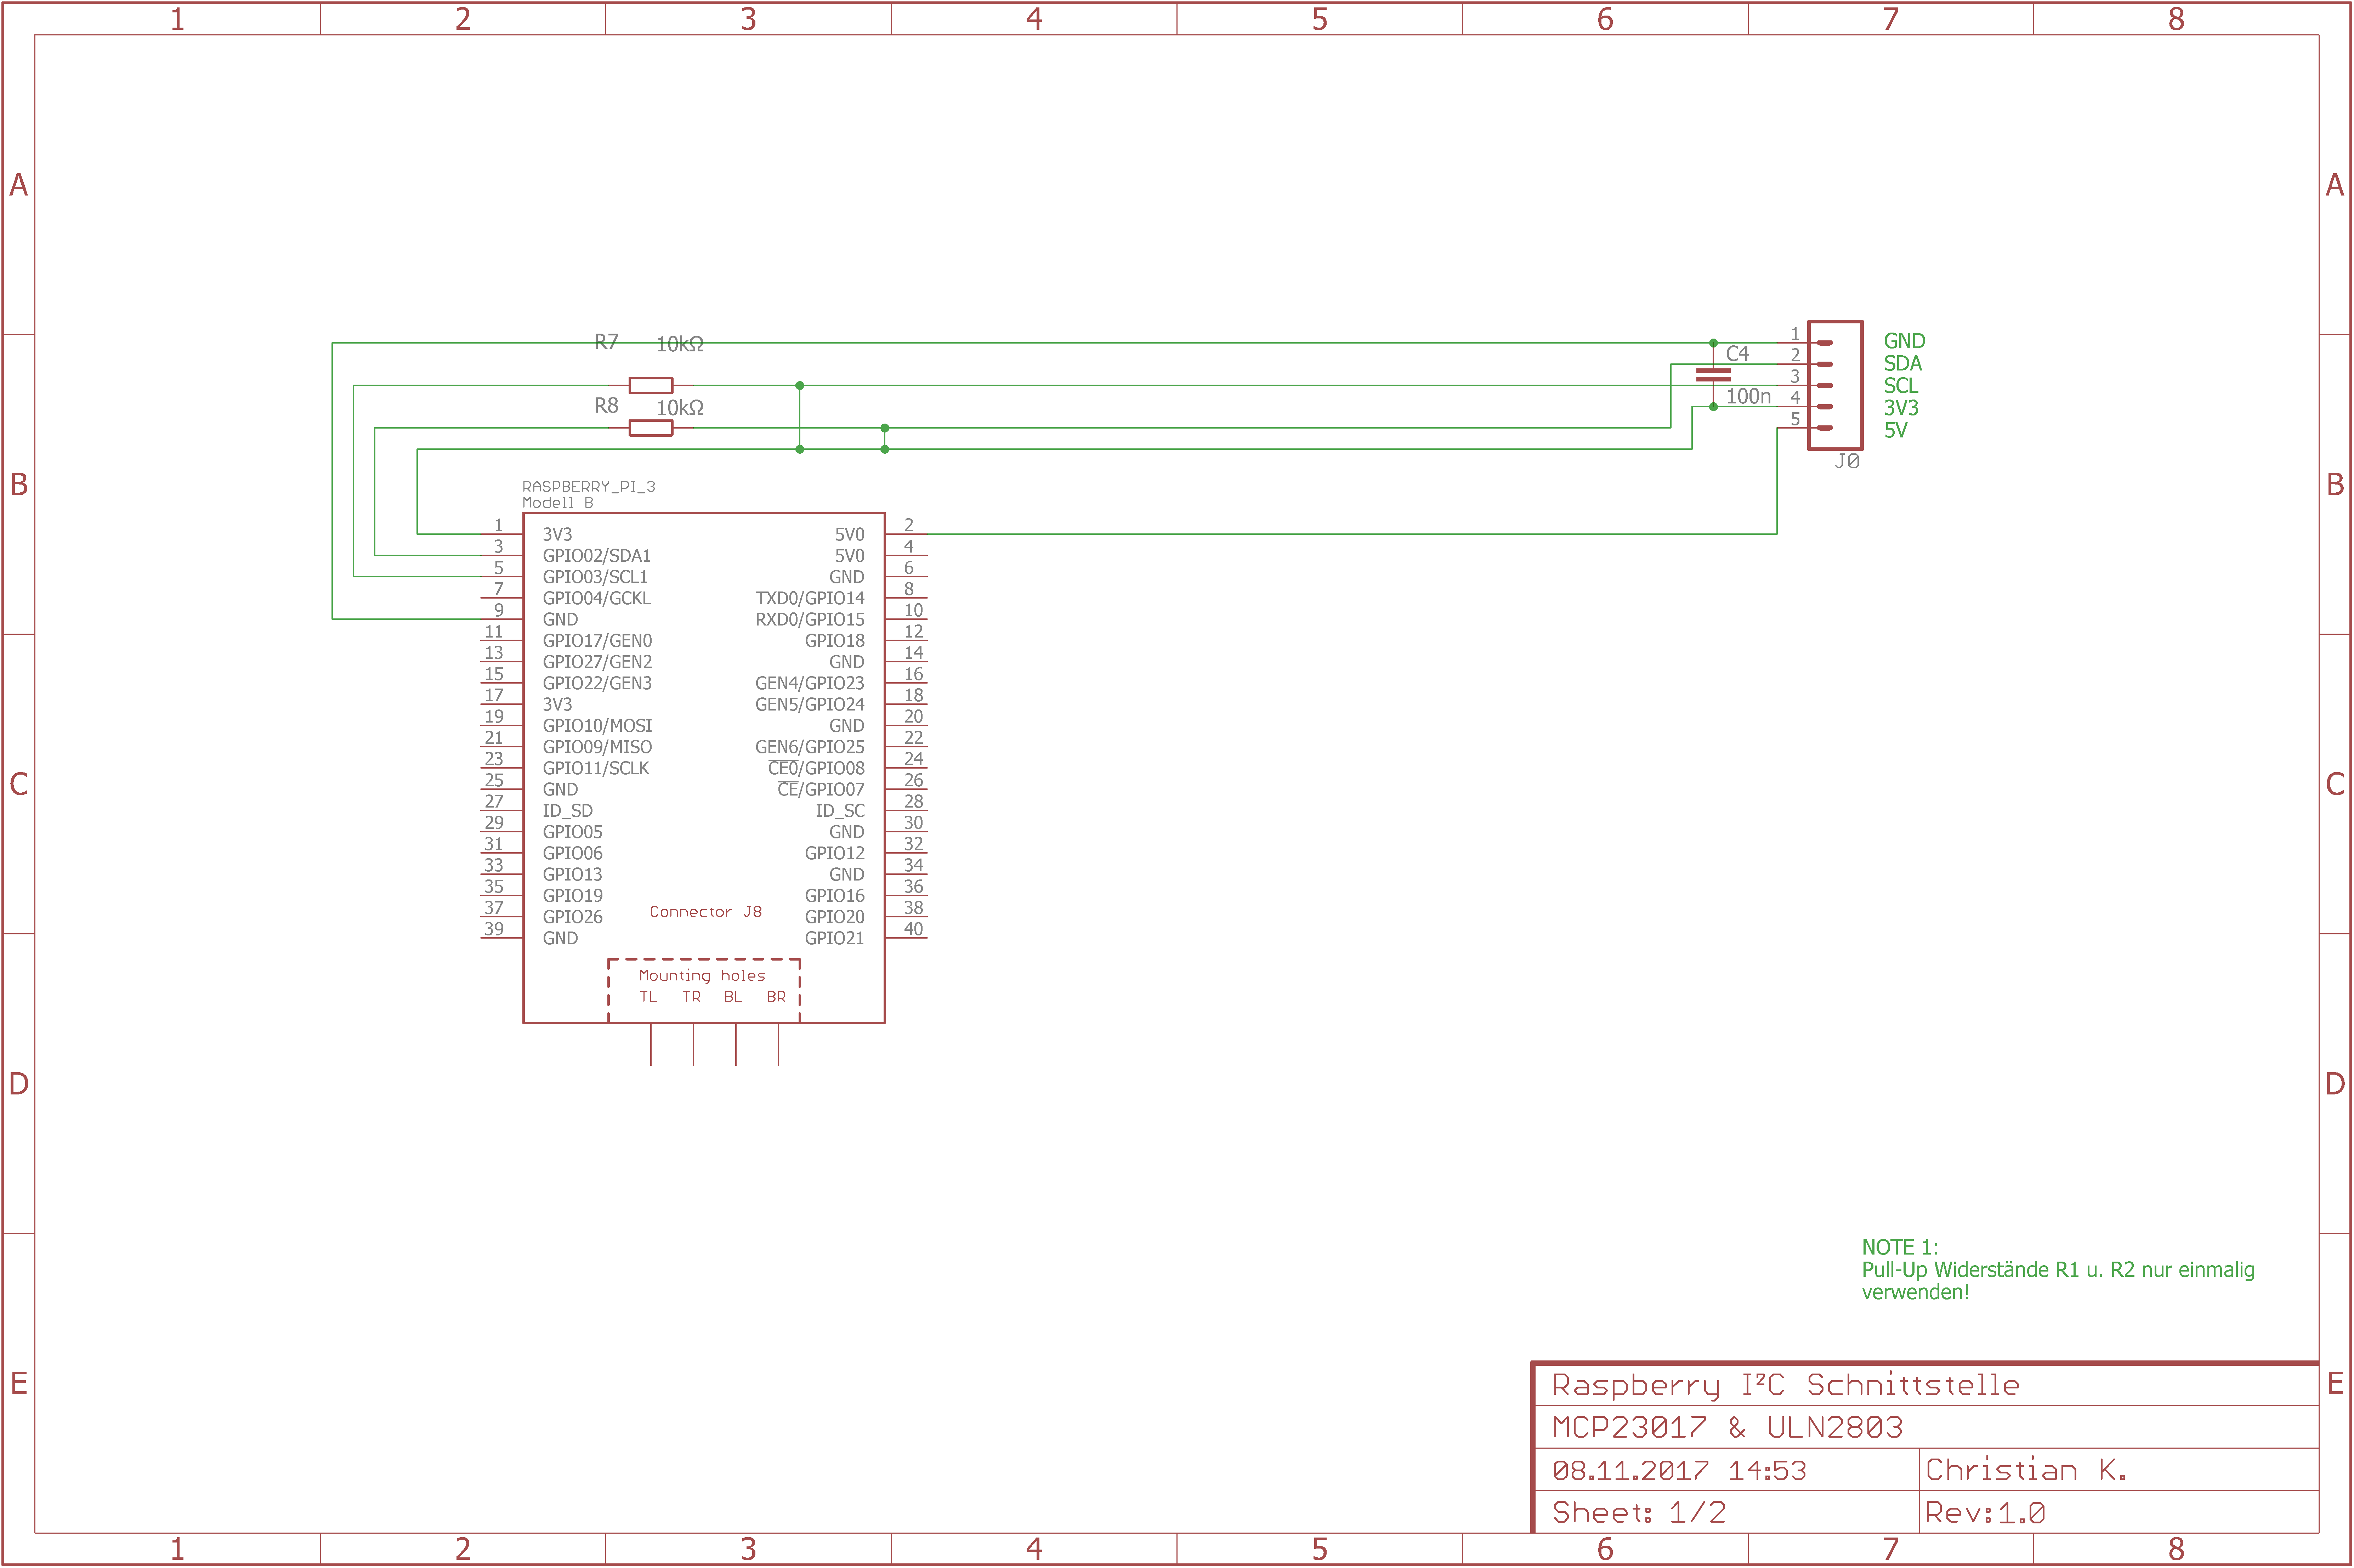Viewport: 2354px width, 1568px height.
Task: Select the TL mounting hole label
Action: (x=649, y=997)
